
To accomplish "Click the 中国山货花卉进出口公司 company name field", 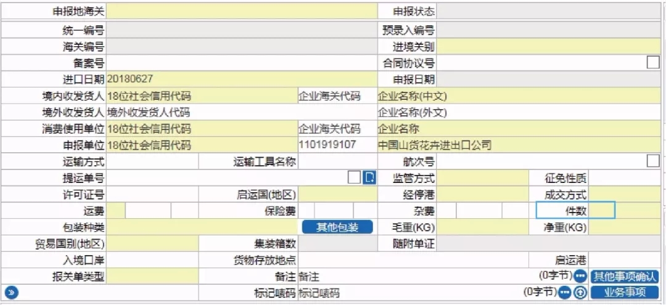I will 519,145.
